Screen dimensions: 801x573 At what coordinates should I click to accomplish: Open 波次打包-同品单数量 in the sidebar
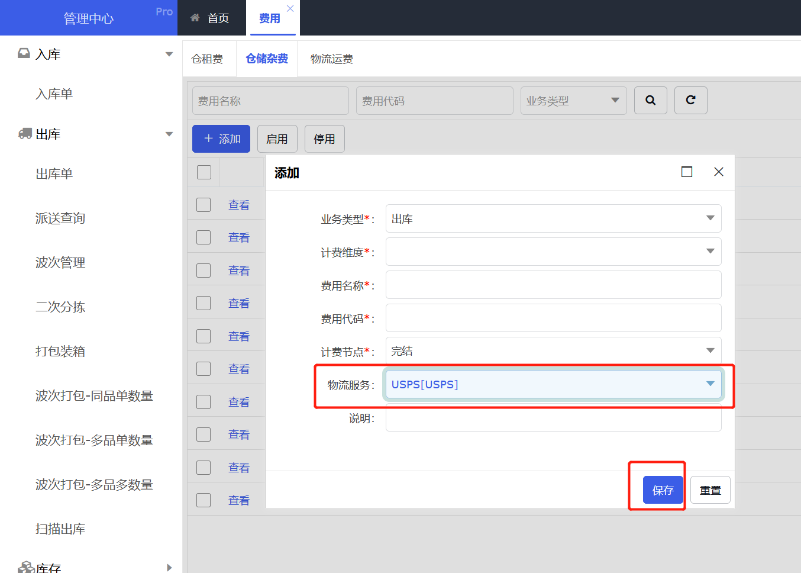(95, 395)
